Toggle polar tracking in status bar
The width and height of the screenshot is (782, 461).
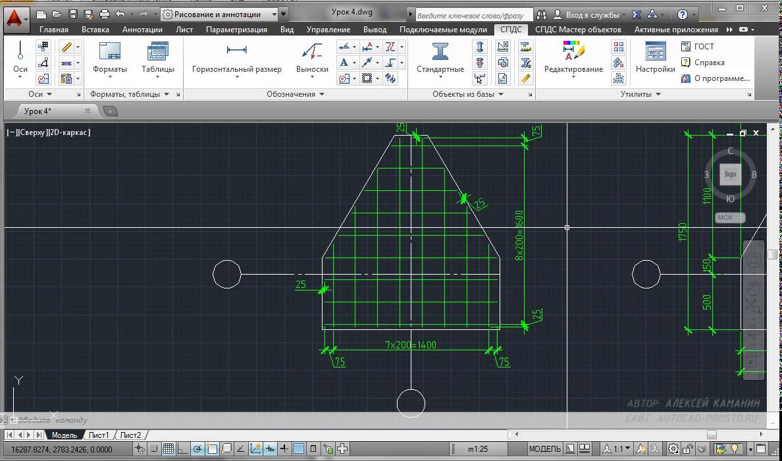[197, 449]
